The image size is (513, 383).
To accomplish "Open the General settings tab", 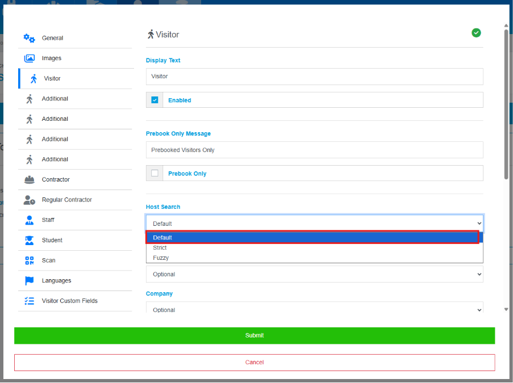I will (75, 38).
